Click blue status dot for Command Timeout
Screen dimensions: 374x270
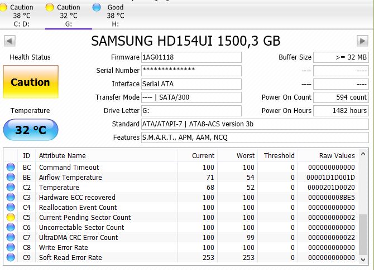(11, 167)
